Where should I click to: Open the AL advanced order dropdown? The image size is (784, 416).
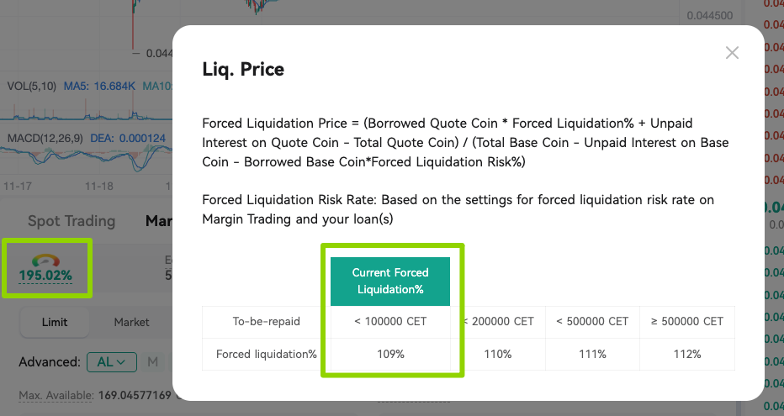tap(112, 362)
